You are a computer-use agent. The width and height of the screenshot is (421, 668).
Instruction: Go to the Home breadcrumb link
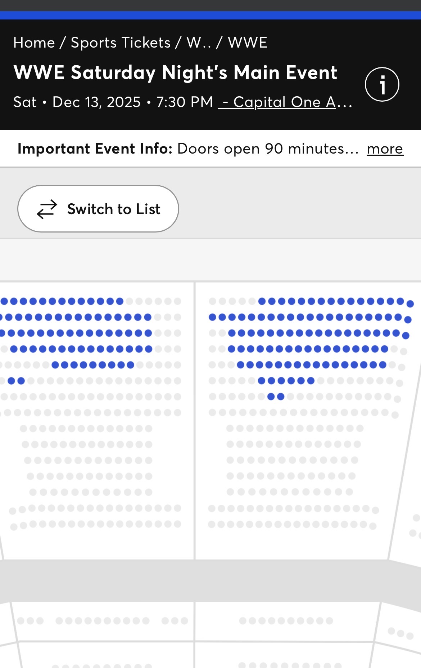(34, 43)
